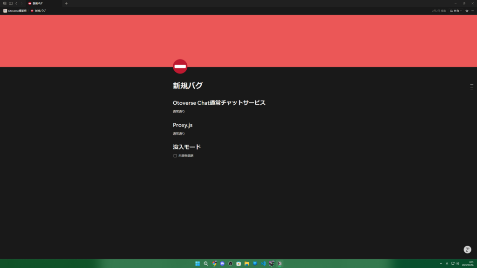Screen dimensions: 477x268
Task: Toggle the sidebar panel icon
Action: coord(11,3)
